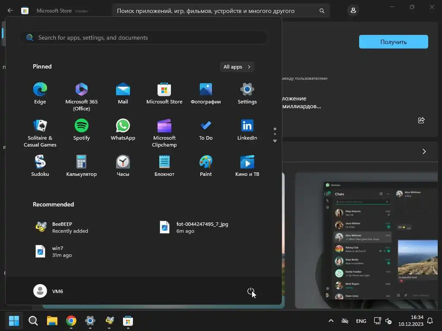Open Microsoft Store from the pinned grid
442x331 pixels.
[x=164, y=94]
